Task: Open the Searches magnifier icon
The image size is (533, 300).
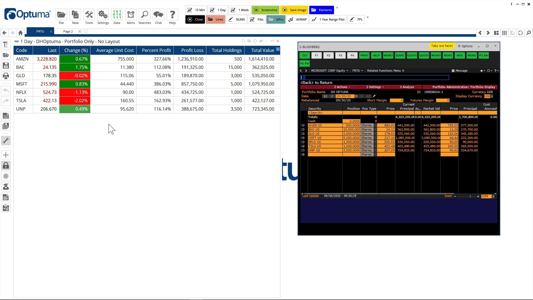Action: [145, 15]
